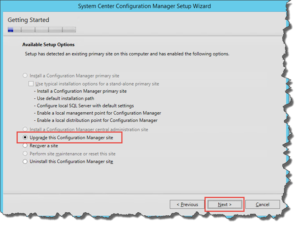Click Next to continue setup
The image size is (300, 228).
point(225,205)
